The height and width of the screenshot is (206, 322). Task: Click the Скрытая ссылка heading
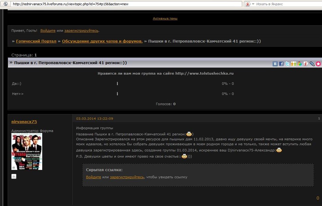104,170
